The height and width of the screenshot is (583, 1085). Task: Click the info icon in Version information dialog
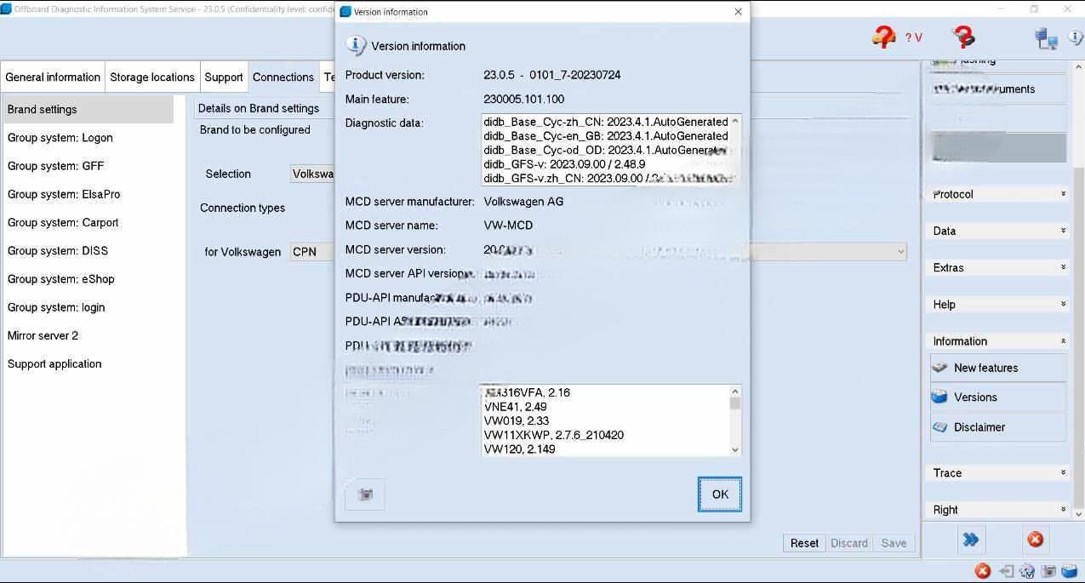[356, 46]
